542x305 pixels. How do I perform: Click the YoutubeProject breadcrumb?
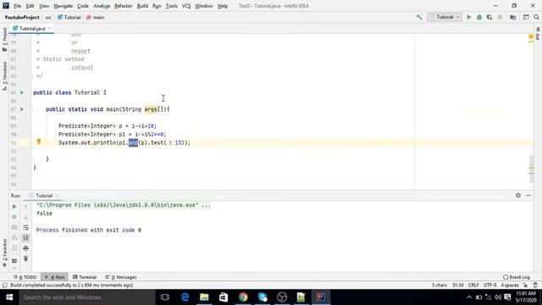(22, 17)
